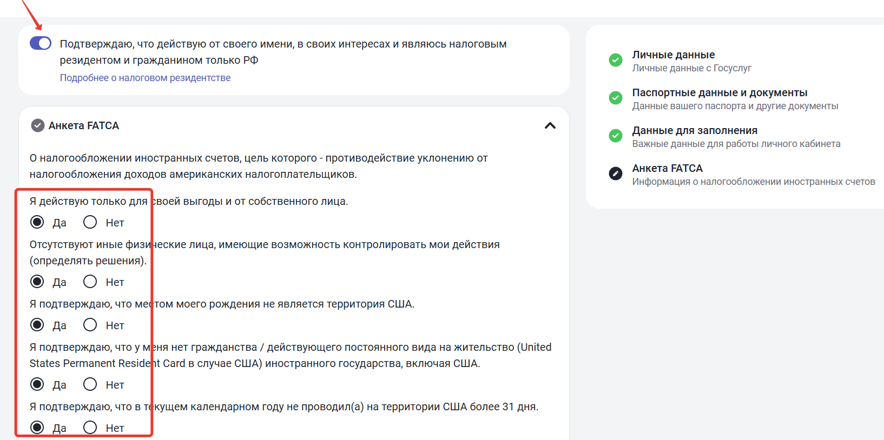Select 'Нет' for acting in own benefit

(90, 222)
